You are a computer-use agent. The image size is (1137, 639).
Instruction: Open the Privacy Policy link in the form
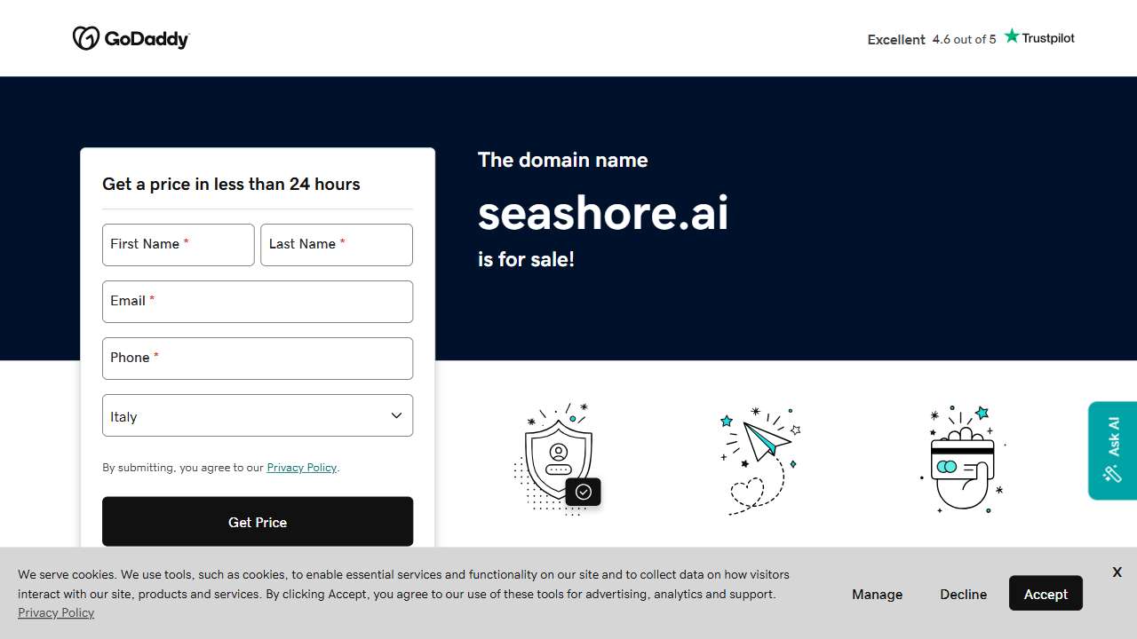pos(301,467)
